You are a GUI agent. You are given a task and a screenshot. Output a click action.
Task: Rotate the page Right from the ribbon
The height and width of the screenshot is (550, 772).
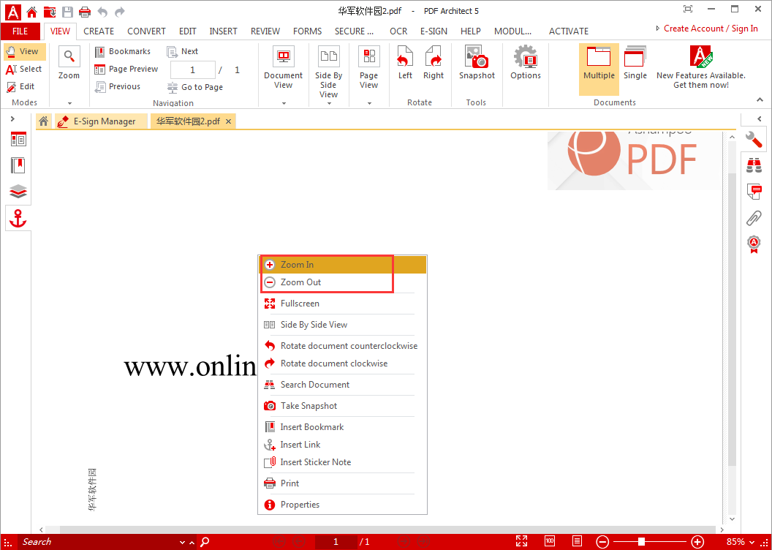point(434,63)
